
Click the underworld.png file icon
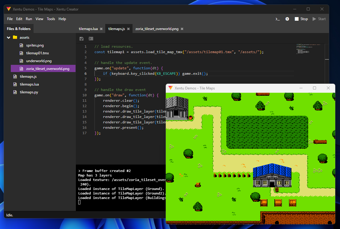pyautogui.click(x=22, y=61)
